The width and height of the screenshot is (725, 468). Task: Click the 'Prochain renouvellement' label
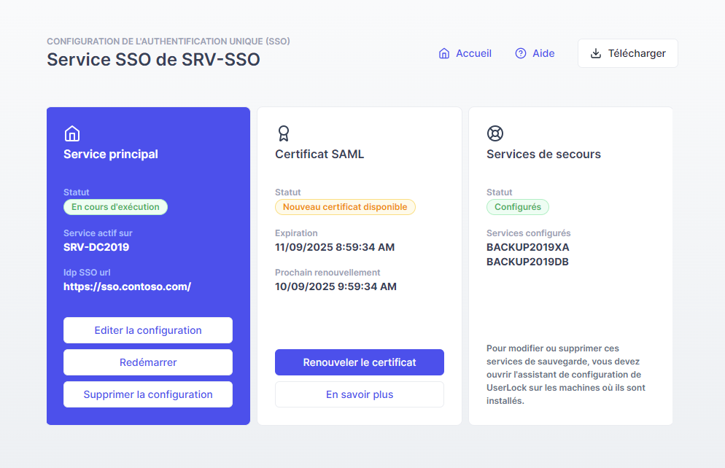coord(327,273)
